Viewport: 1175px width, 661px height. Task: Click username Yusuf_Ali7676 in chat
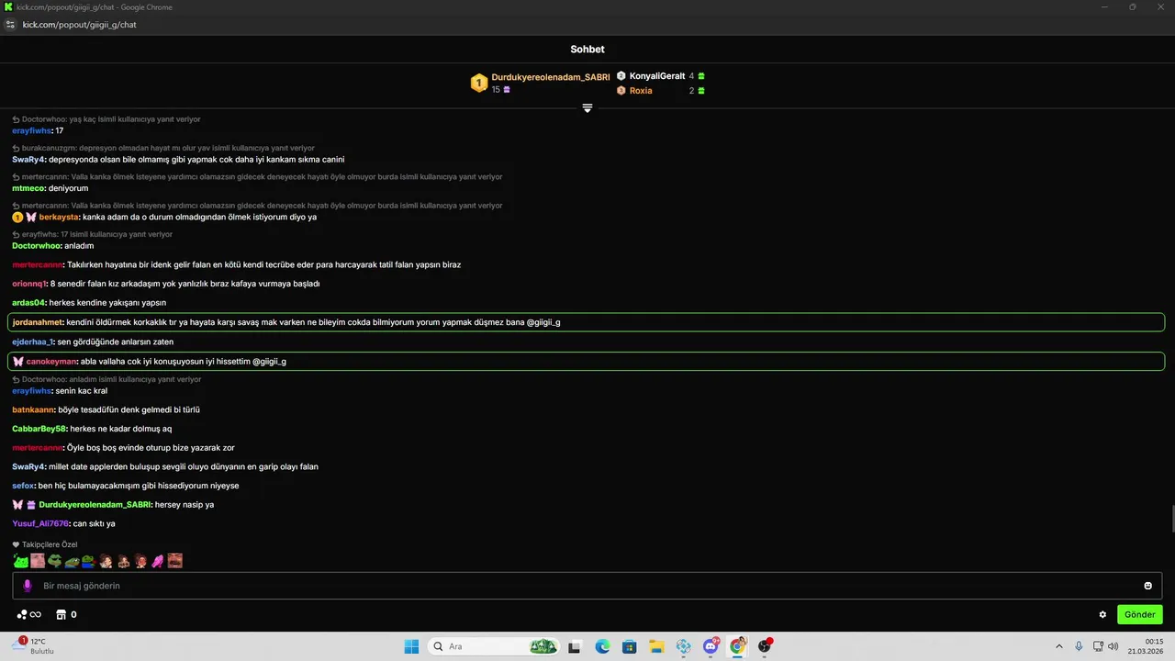(40, 523)
